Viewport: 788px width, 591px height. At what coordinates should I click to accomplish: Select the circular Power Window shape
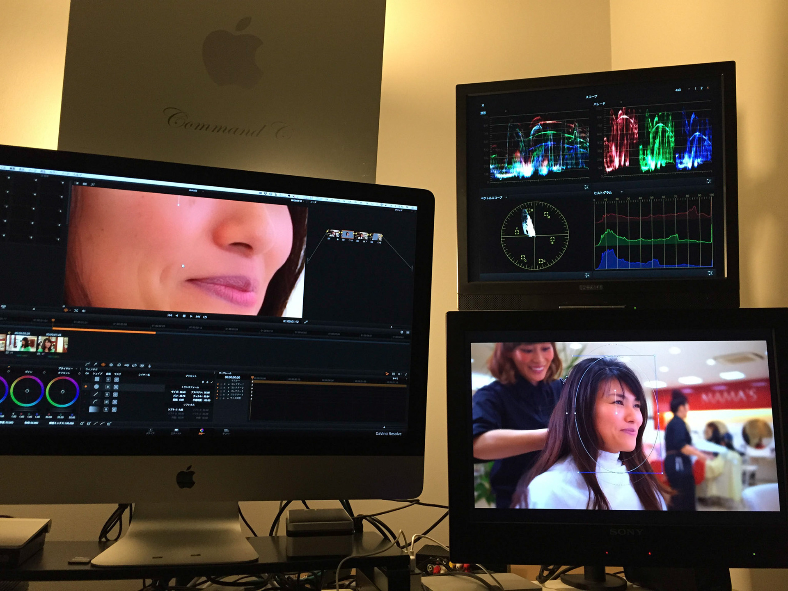[96, 387]
